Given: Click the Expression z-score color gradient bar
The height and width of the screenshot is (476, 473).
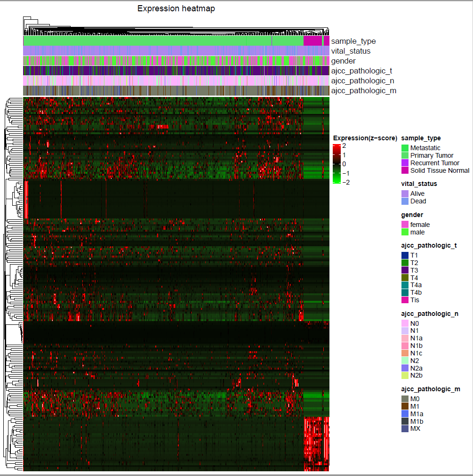Looking at the screenshot, I should coord(337,164).
